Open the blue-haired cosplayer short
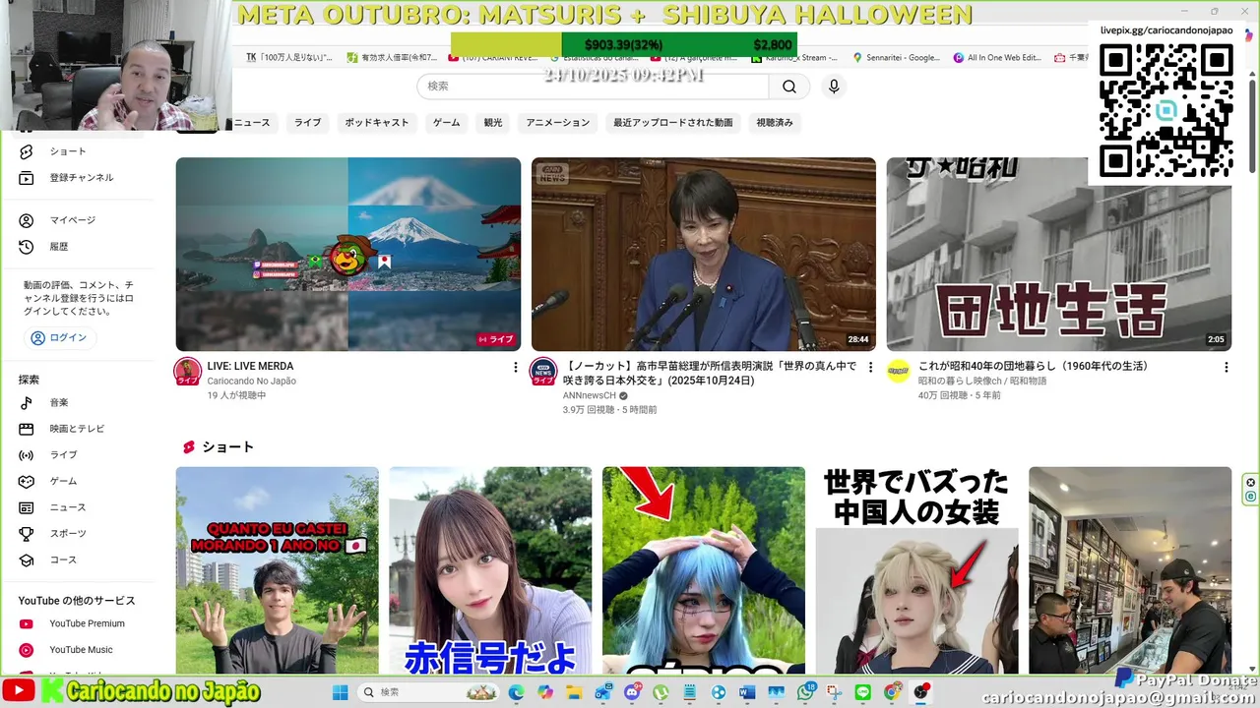 point(704,570)
